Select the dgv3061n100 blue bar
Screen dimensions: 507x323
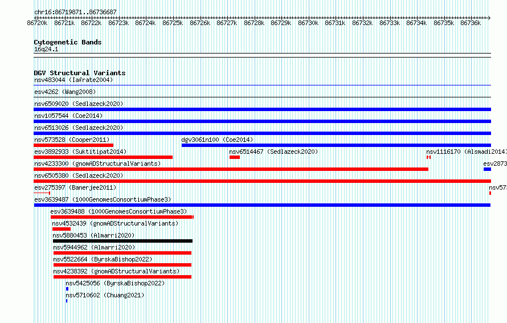coord(336,145)
